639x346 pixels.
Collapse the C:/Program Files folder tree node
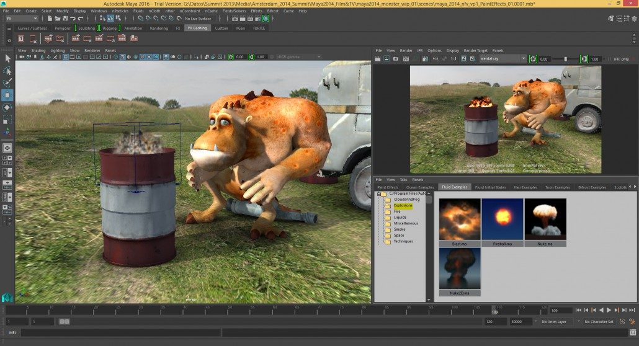point(378,193)
